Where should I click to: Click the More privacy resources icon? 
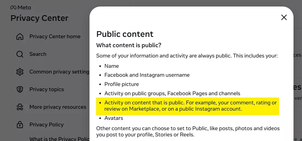[x=20, y=107]
